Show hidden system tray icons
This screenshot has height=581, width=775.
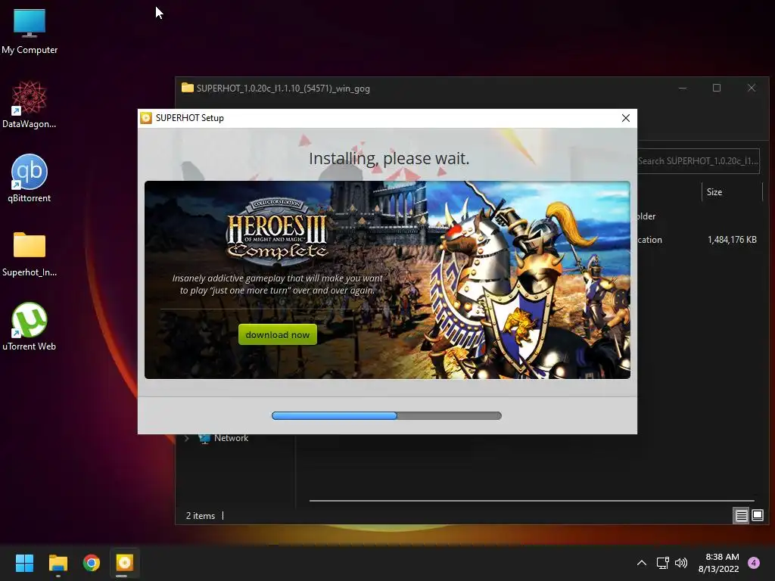(x=642, y=563)
